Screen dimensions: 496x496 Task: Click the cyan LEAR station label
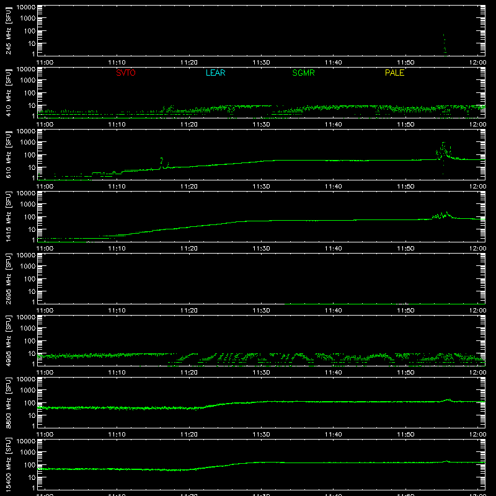(215, 73)
